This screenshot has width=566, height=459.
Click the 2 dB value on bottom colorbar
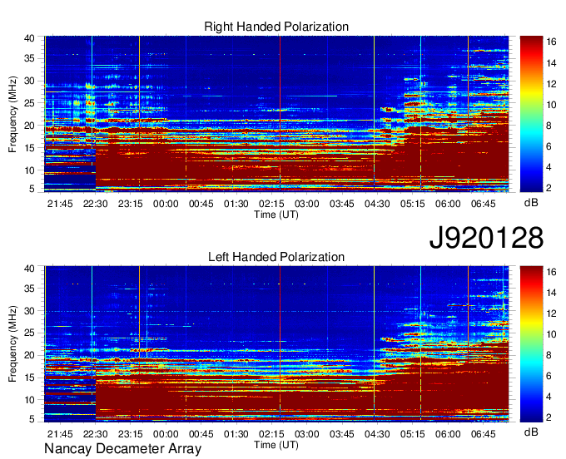click(549, 417)
